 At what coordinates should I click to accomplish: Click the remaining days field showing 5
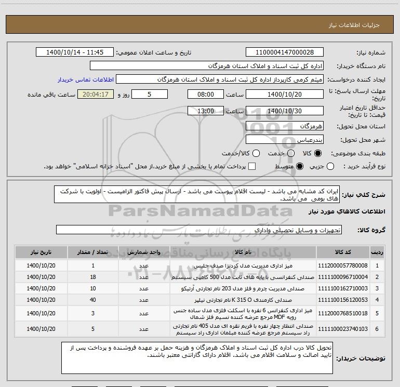[150, 94]
